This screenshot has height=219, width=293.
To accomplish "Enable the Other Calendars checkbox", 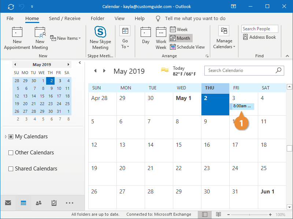I will coord(11,153).
